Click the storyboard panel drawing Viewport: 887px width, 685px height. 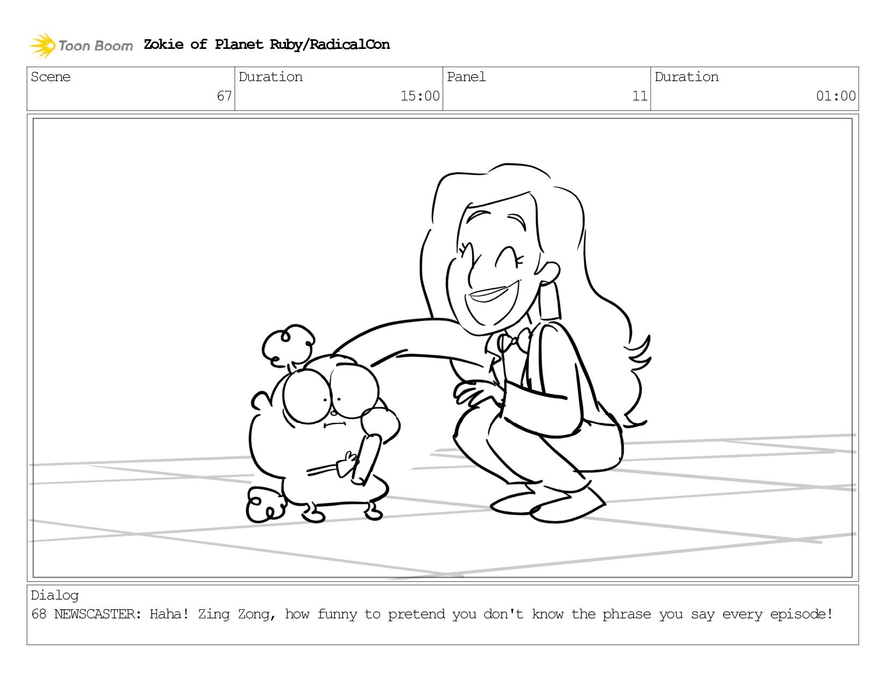coord(442,348)
